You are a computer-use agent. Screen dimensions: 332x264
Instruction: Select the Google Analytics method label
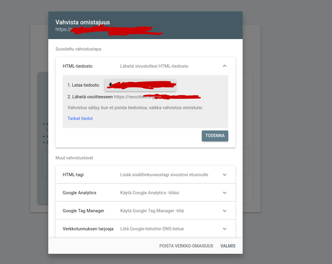(x=79, y=193)
